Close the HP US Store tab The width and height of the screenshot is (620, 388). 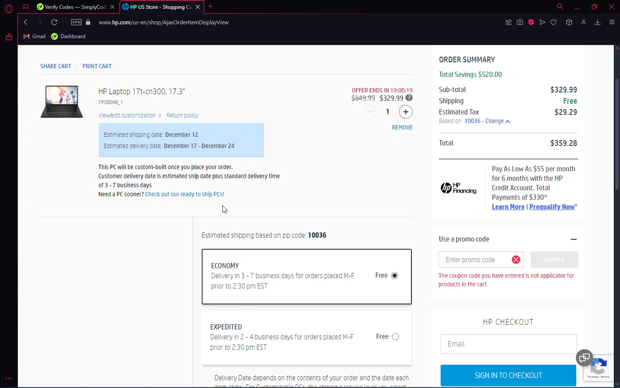198,7
